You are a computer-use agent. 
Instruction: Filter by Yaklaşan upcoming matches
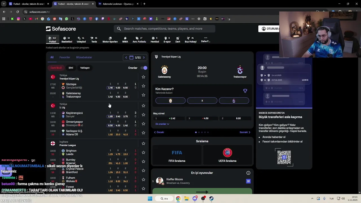click(85, 68)
